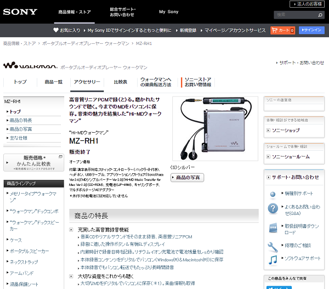Image resolution: width=329 pixels, height=289 pixels.
Task: Click サポート・お問い合わせ link near Walkman header
Action: [x=302, y=63]
